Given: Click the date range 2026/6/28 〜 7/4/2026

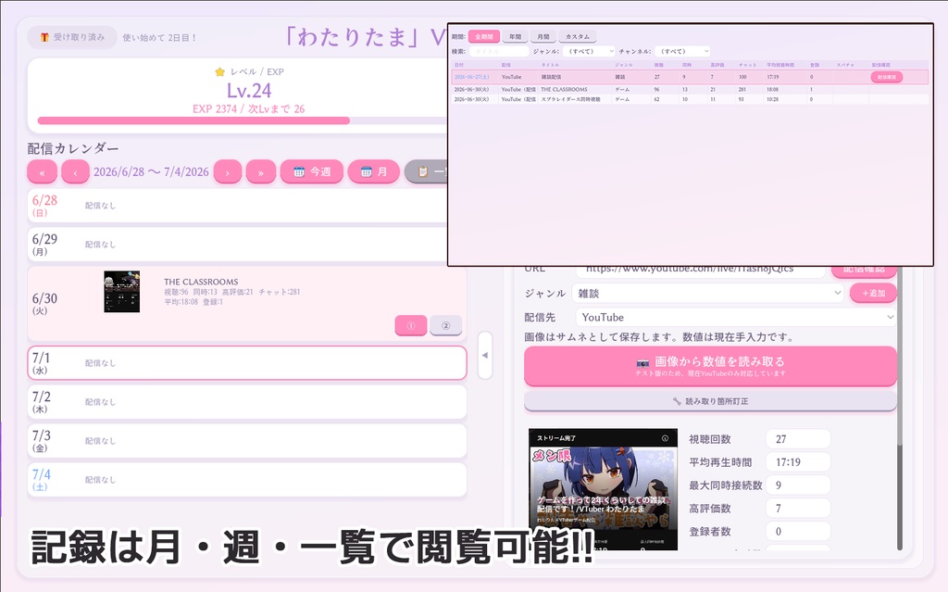Looking at the screenshot, I should pos(151,172).
